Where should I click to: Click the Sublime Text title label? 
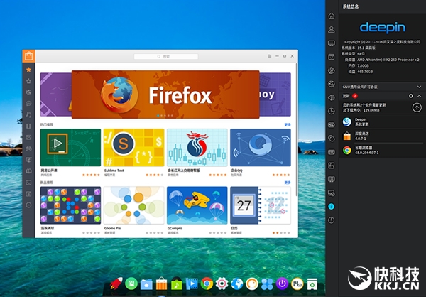(114, 171)
